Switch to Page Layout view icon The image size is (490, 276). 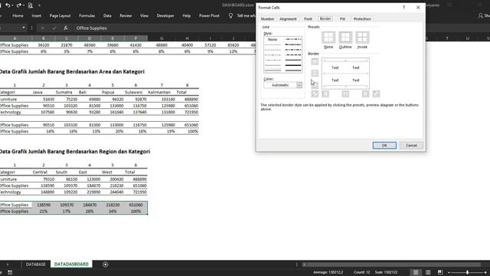click(428, 272)
